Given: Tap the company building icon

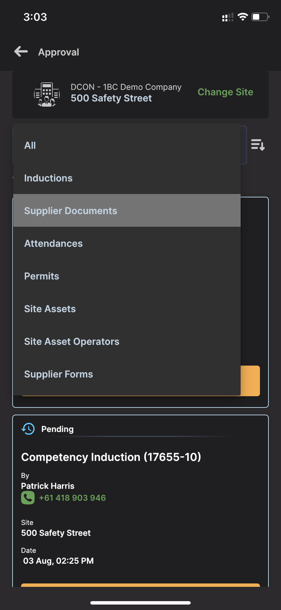Looking at the screenshot, I should tap(47, 95).
